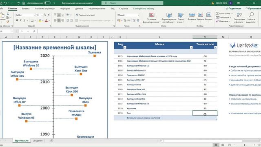The height and width of the screenshot is (147, 261).
Task: Open the Год column filter dropdown
Action: (x=125, y=47)
